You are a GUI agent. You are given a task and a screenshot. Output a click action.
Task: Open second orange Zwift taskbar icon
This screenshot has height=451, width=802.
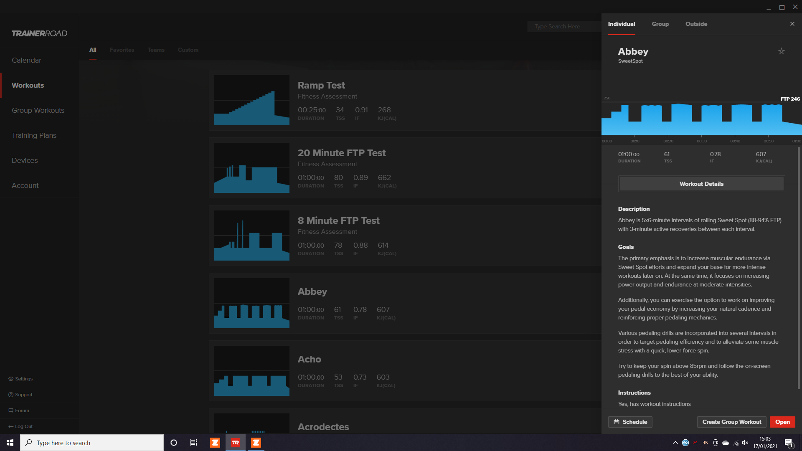pyautogui.click(x=256, y=443)
